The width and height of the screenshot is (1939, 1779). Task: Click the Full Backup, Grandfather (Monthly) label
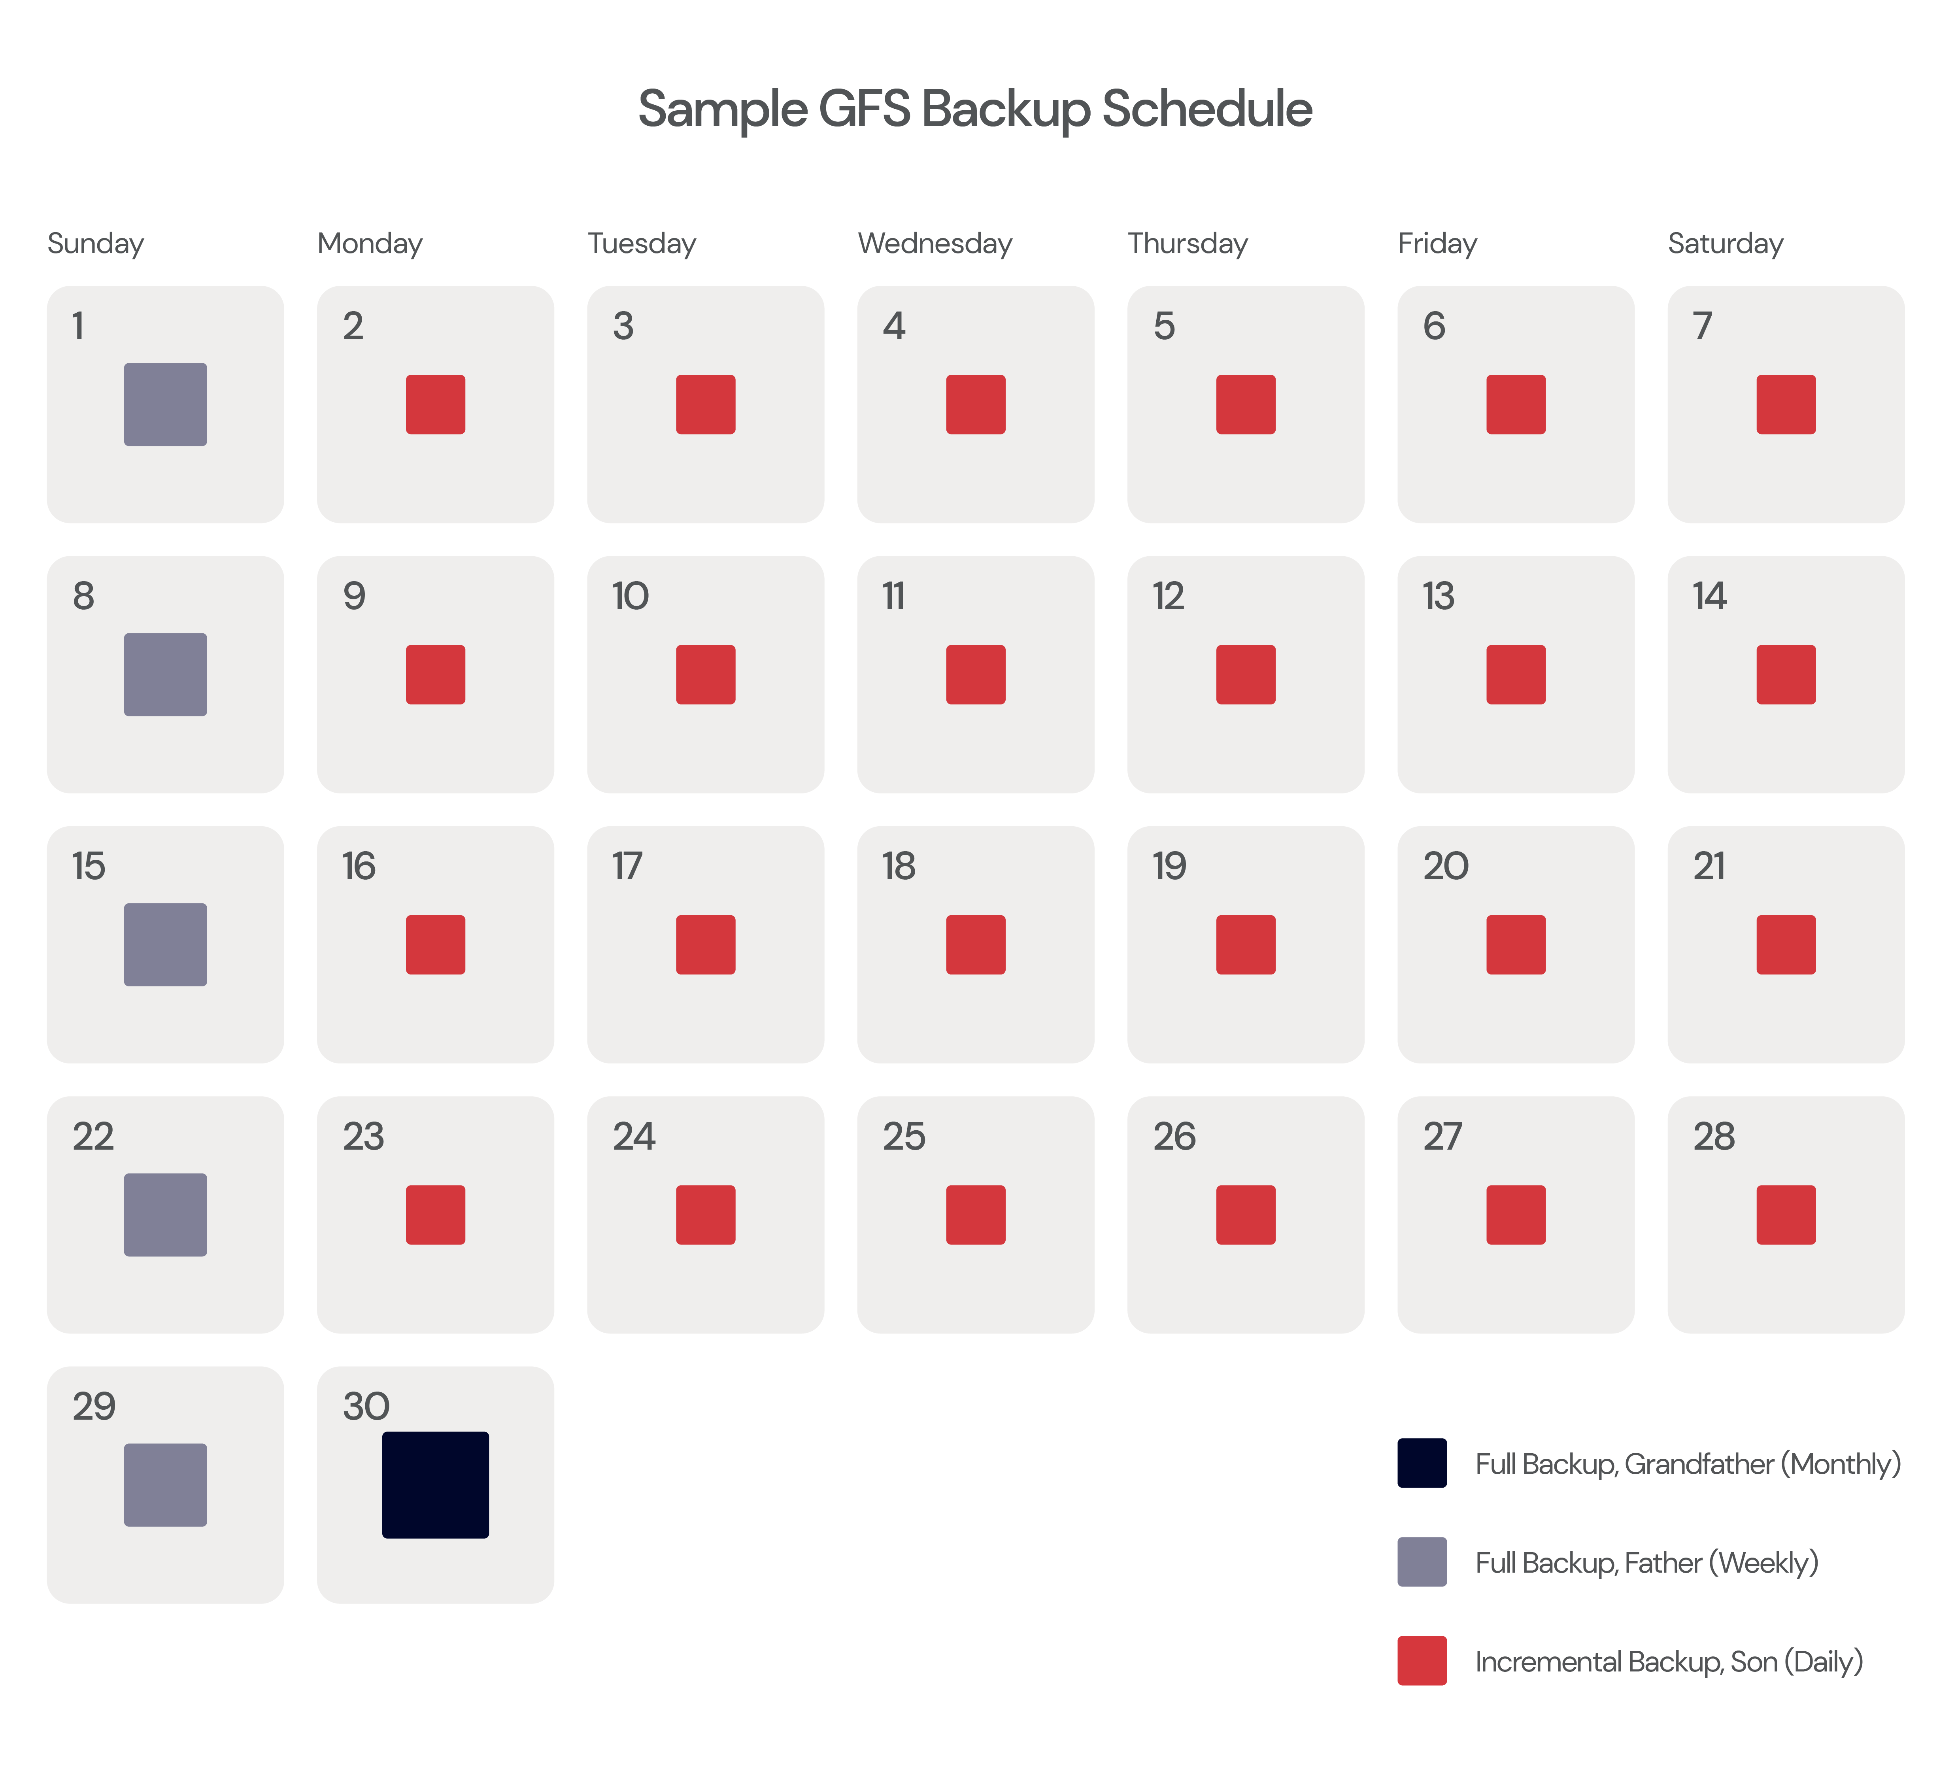(x=1689, y=1464)
